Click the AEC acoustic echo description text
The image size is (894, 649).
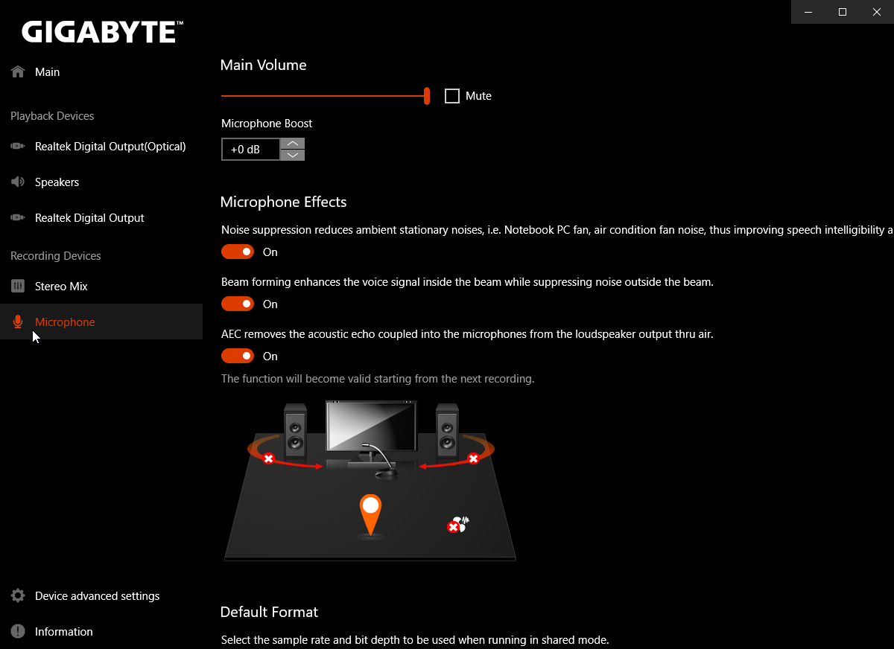click(x=467, y=334)
